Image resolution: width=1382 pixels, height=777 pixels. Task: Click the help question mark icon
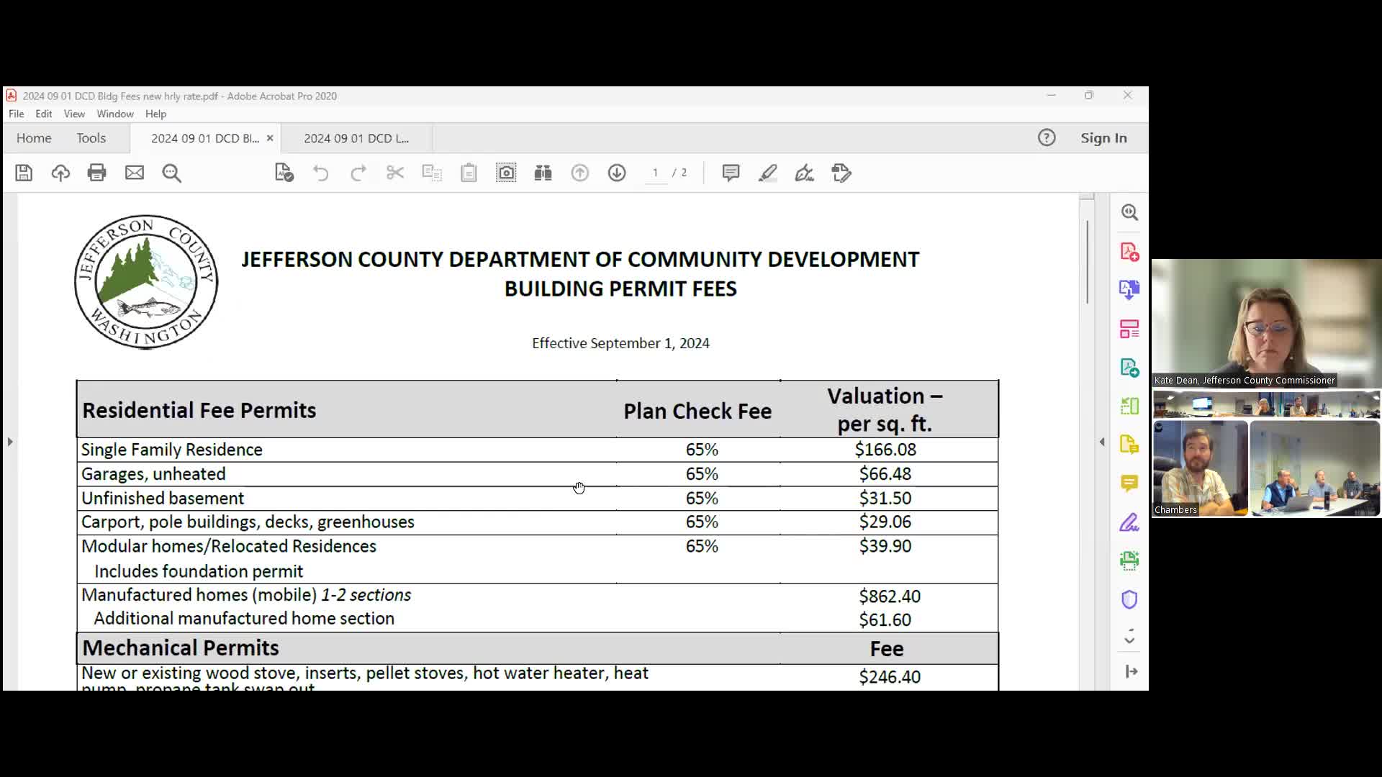(1047, 137)
